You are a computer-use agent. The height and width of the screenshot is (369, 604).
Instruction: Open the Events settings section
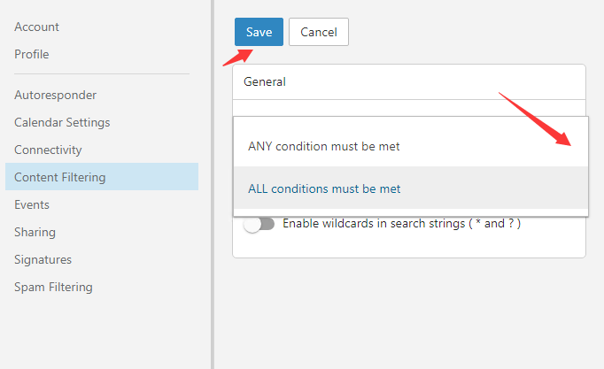pyautogui.click(x=32, y=204)
